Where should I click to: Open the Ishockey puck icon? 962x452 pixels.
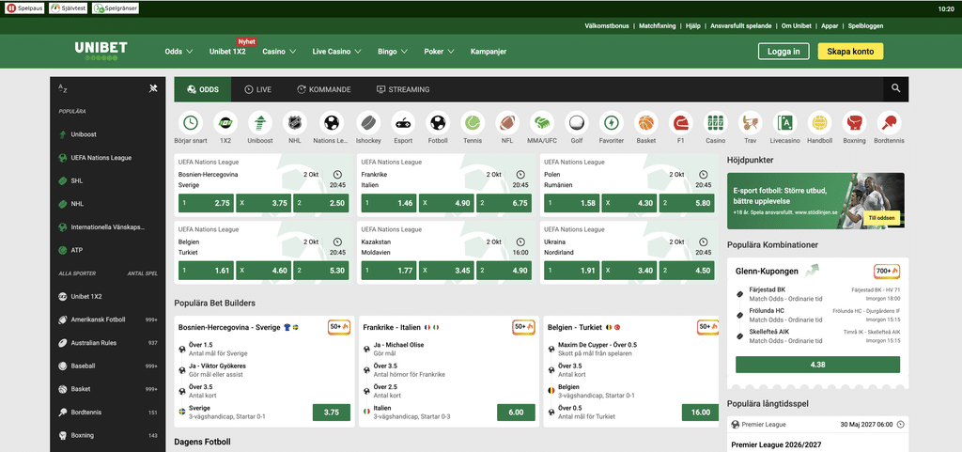pyautogui.click(x=368, y=123)
